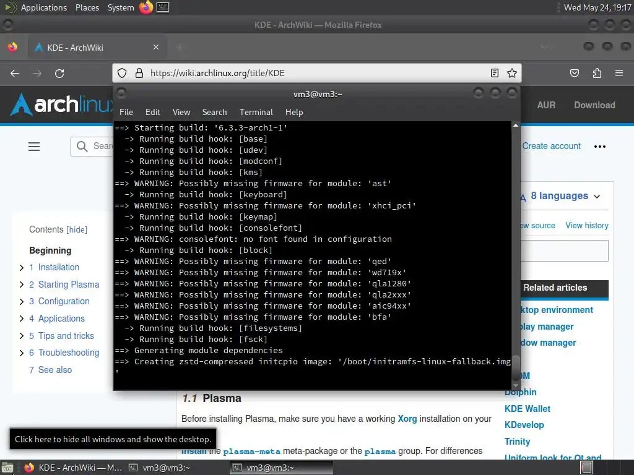This screenshot has height=475, width=634.
Task: Go to See also contents link
Action: pos(55,370)
